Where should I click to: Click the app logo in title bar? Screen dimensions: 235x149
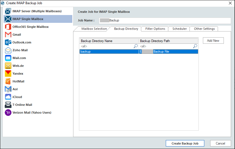3,3
